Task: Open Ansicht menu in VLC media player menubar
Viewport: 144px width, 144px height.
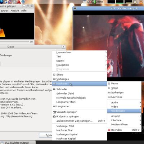Action: (x=15, y=11)
